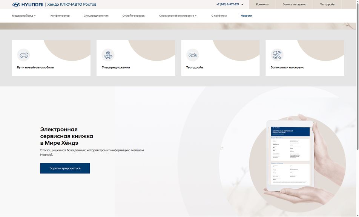Open the Записаться на сервис card
Screen dimensions: 359x217
305,58
